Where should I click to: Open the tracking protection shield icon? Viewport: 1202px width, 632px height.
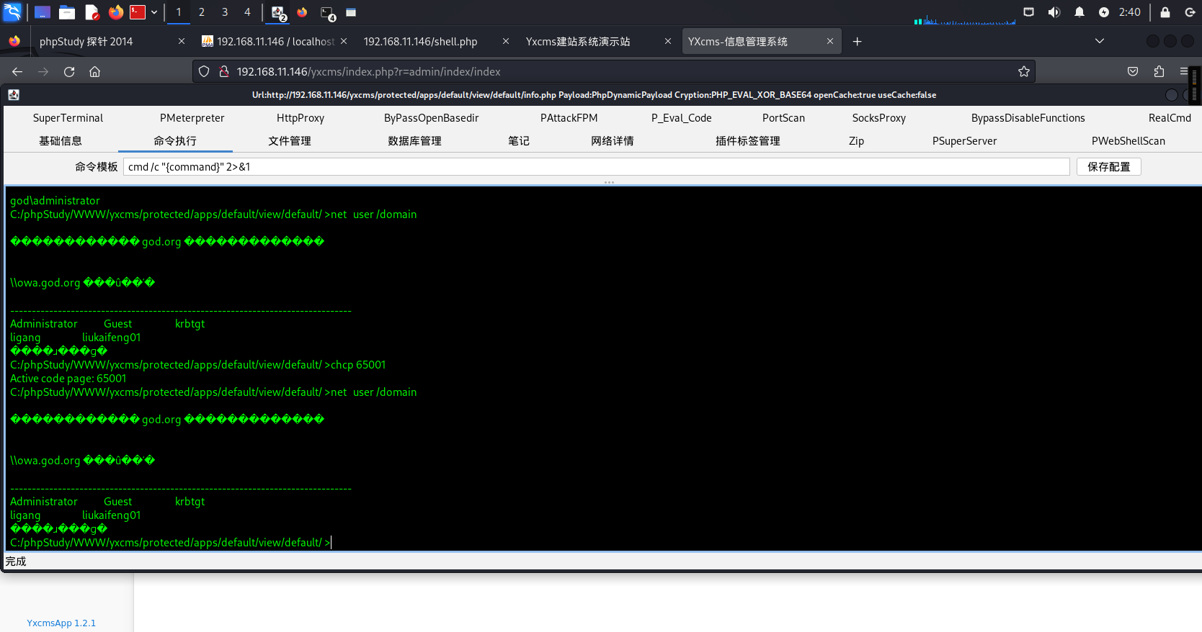pyautogui.click(x=204, y=71)
